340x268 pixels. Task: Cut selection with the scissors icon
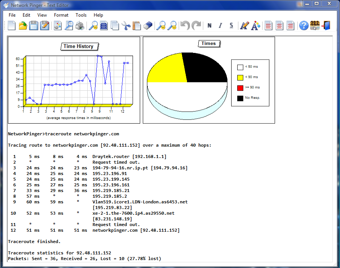(x=126, y=26)
